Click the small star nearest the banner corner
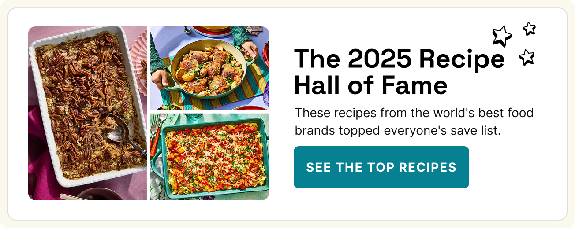 [530, 29]
